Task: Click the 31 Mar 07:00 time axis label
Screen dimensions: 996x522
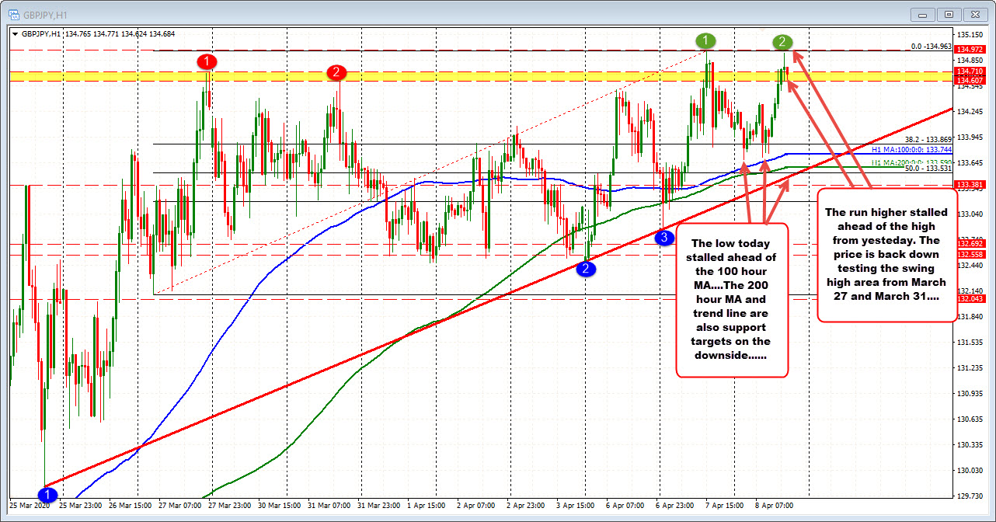Action: point(329,505)
